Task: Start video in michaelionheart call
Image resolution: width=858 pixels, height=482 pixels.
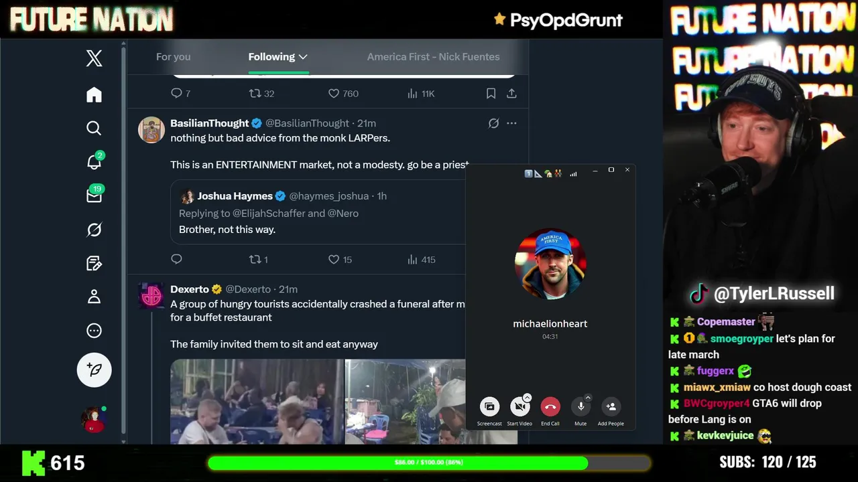Action: coord(519,406)
